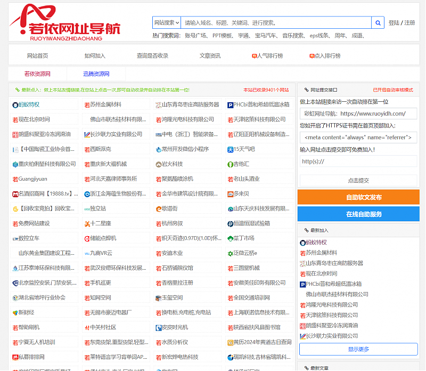Viewport: 426px width, 371px height.
Task: Click the 岩火科技 icon
Action: (158, 164)
